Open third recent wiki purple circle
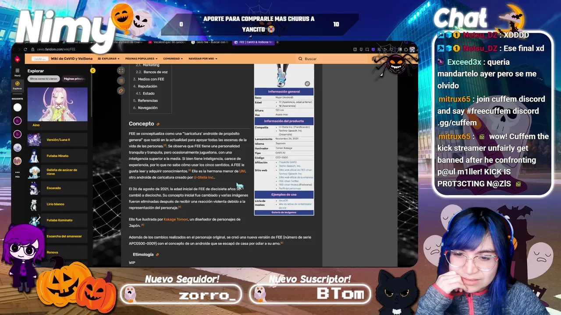Screen dimensions: 561x315 click(x=18, y=134)
